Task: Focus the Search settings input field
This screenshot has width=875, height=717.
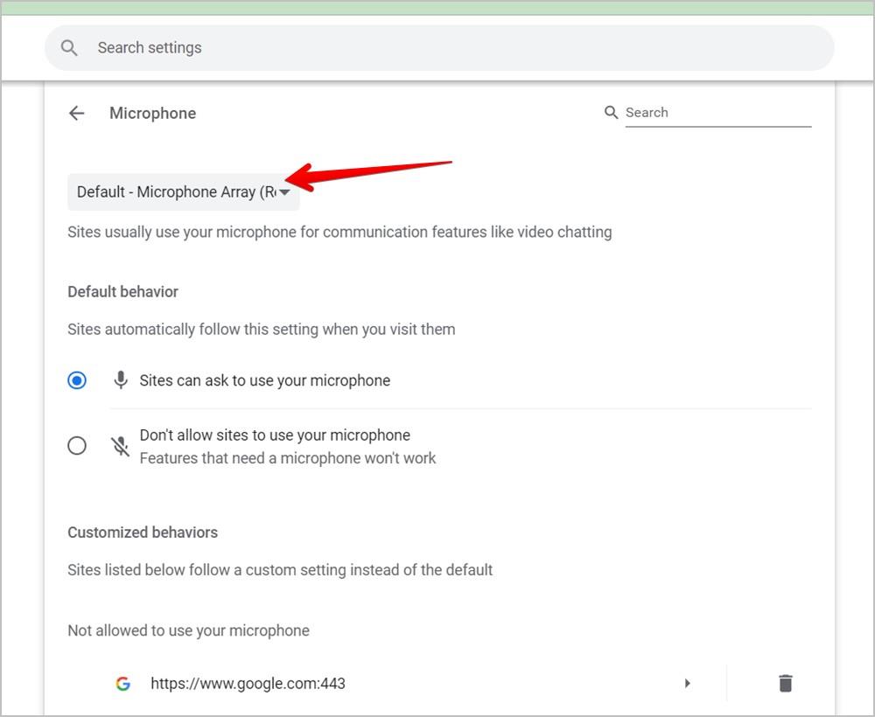Action: click(x=440, y=48)
